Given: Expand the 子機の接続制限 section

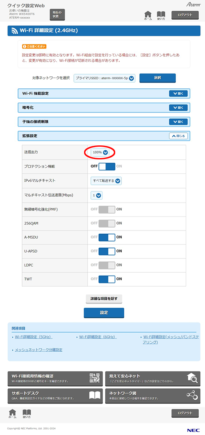Looking at the screenshot, I should click(x=178, y=122).
